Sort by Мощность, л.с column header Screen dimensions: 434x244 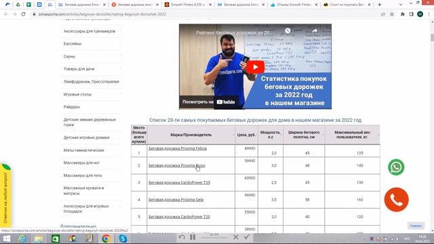[271, 135]
